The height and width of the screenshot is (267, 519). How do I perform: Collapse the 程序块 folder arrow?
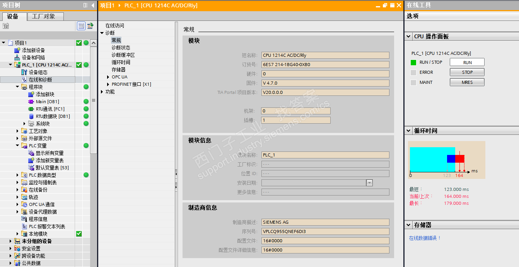point(18,87)
